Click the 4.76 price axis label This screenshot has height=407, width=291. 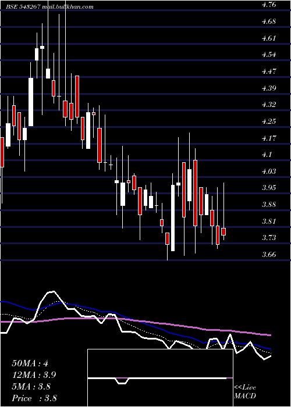(268, 5)
